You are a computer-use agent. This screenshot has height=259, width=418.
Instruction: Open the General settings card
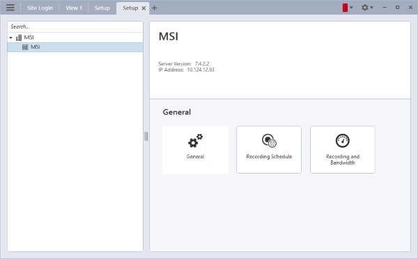(195, 150)
